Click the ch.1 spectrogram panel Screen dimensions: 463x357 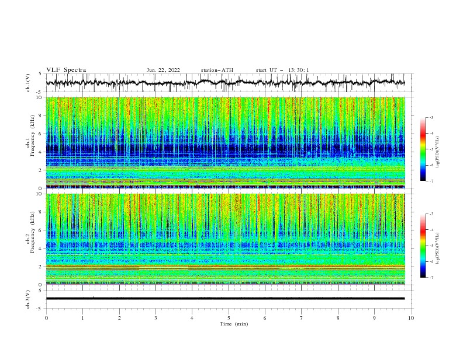(x=225, y=142)
